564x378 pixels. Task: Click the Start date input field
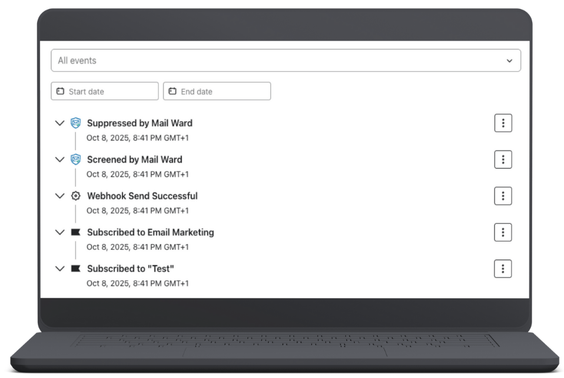coord(105,91)
